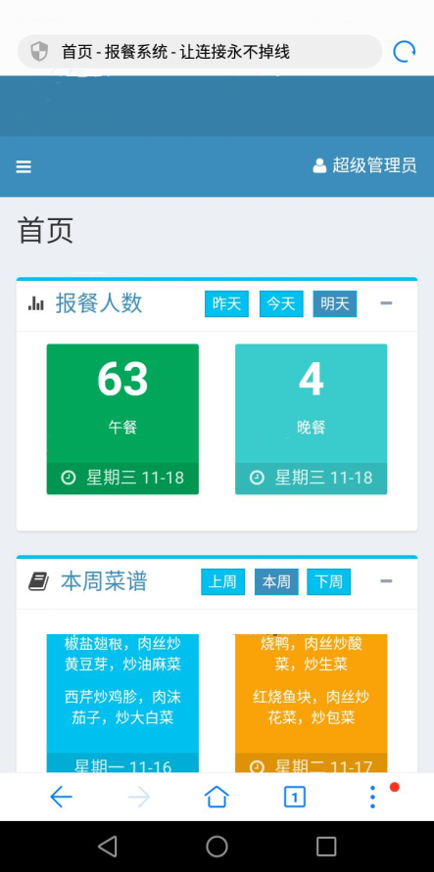Open the browser home page icon

217,797
